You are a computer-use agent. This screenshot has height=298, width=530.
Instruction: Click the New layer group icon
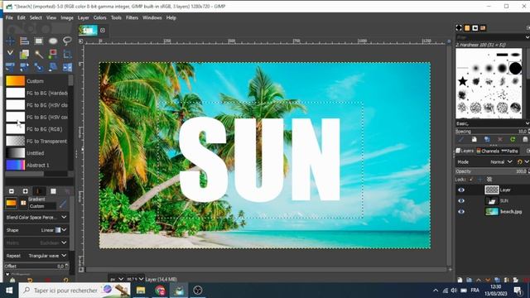point(470,280)
